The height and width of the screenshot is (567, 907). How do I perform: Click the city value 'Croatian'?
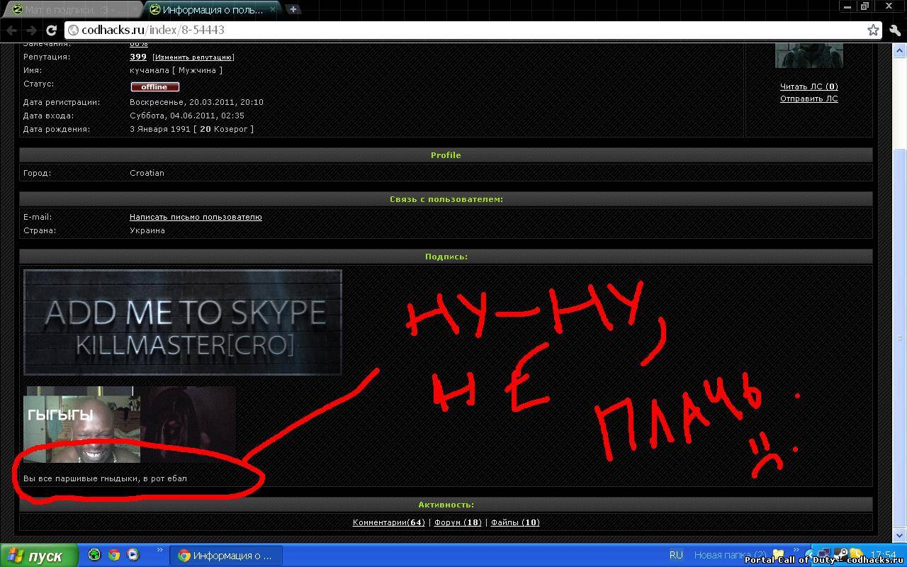click(147, 173)
